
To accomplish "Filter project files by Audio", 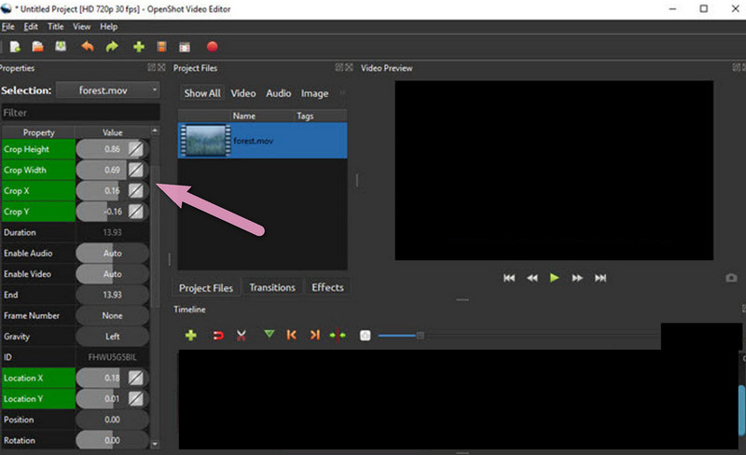I will [278, 93].
